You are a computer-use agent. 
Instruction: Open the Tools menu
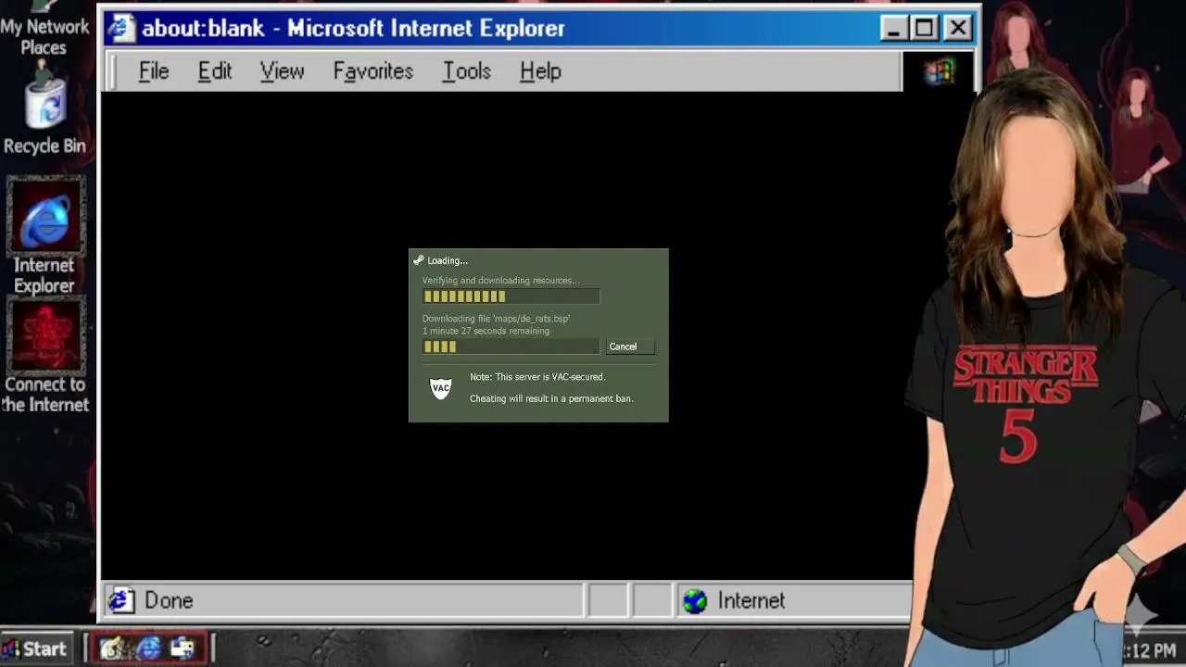(466, 71)
